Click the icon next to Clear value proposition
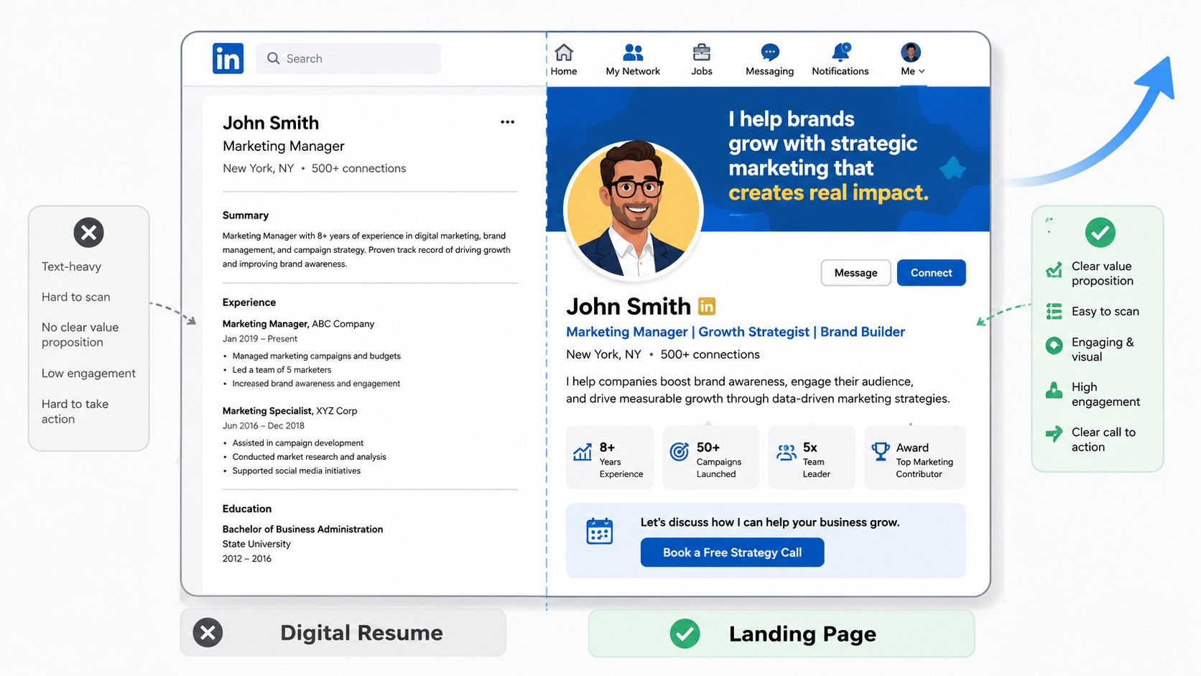Screen dimensions: 1201x676 [x=1054, y=271]
